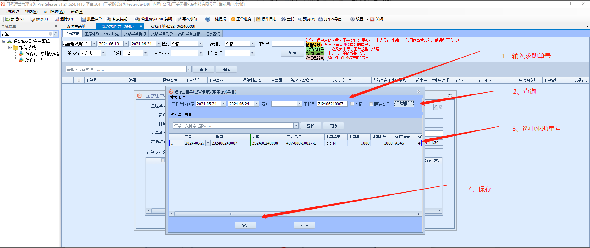Viewport: 590px width, 248px height.
Task: Click the 答复复期 reply icon
Action: pos(109,19)
